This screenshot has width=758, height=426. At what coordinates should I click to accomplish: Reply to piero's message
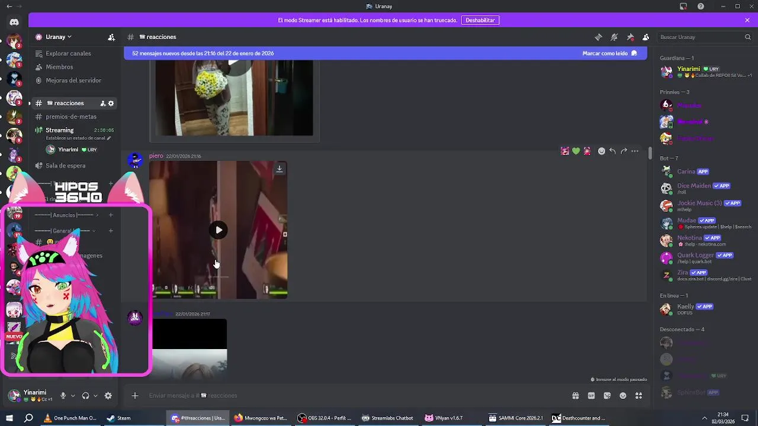[x=612, y=151]
